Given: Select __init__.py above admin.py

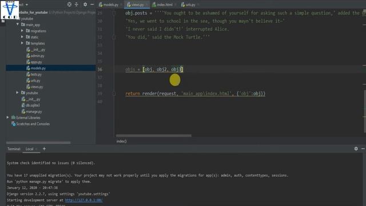Looking at the screenshot, I should (38, 50).
